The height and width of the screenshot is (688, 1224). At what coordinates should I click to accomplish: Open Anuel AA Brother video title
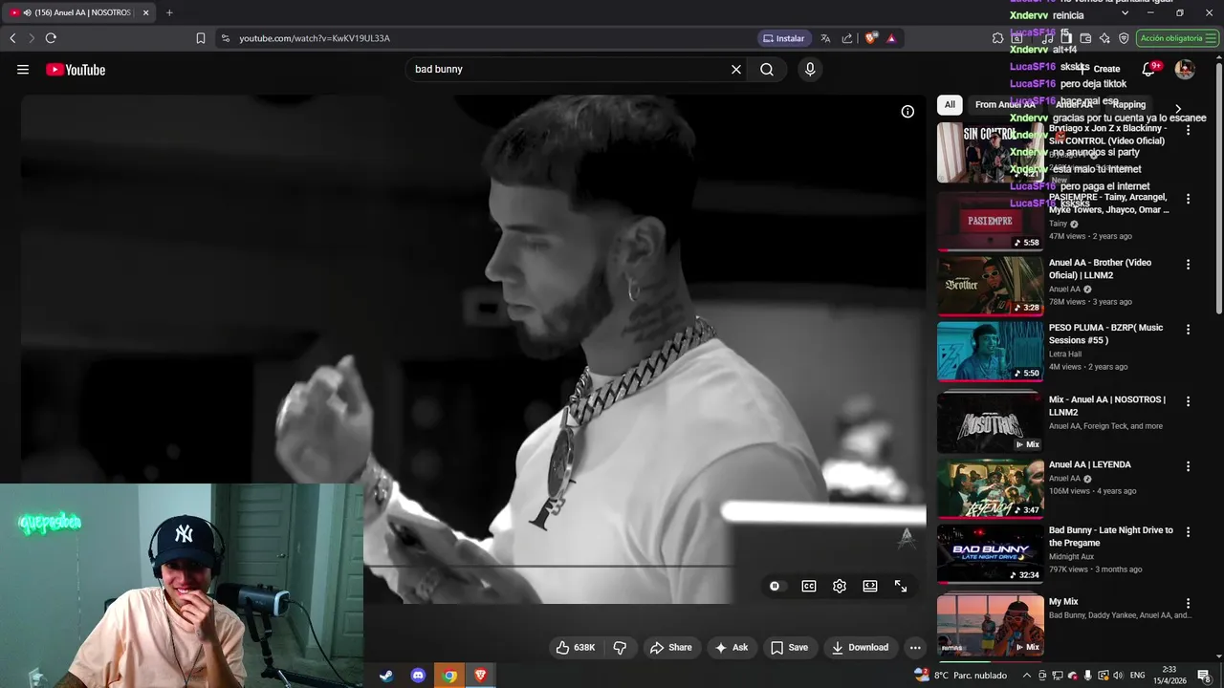coord(1100,269)
